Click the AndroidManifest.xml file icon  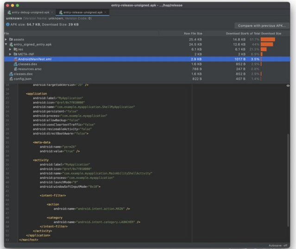click(15, 59)
